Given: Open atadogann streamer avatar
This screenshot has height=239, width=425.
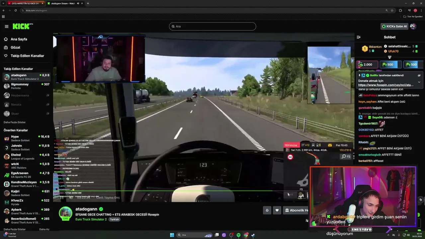Looking at the screenshot, I should [65, 213].
